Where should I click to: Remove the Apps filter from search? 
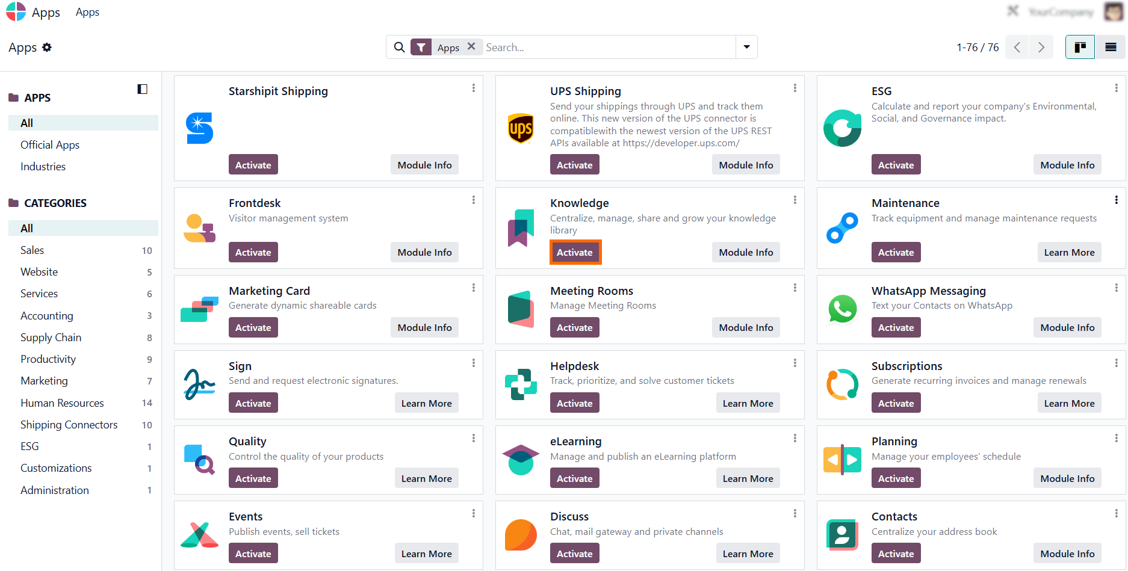point(471,46)
